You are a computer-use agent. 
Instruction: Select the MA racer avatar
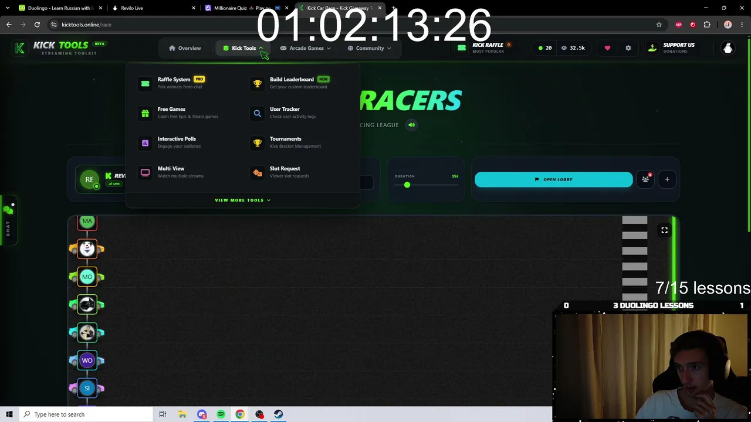coord(87,222)
